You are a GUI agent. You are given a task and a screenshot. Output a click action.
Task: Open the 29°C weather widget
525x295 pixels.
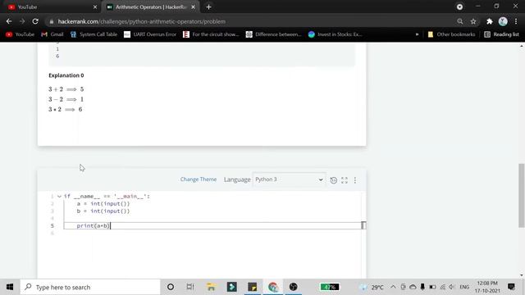(372, 287)
